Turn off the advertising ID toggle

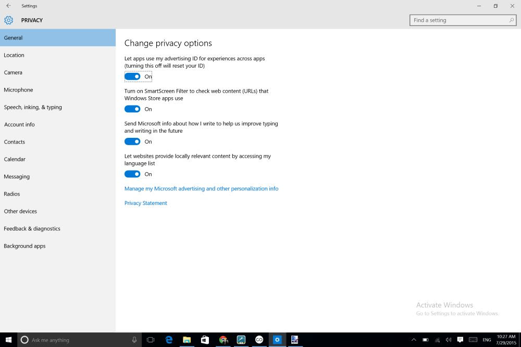point(132,76)
